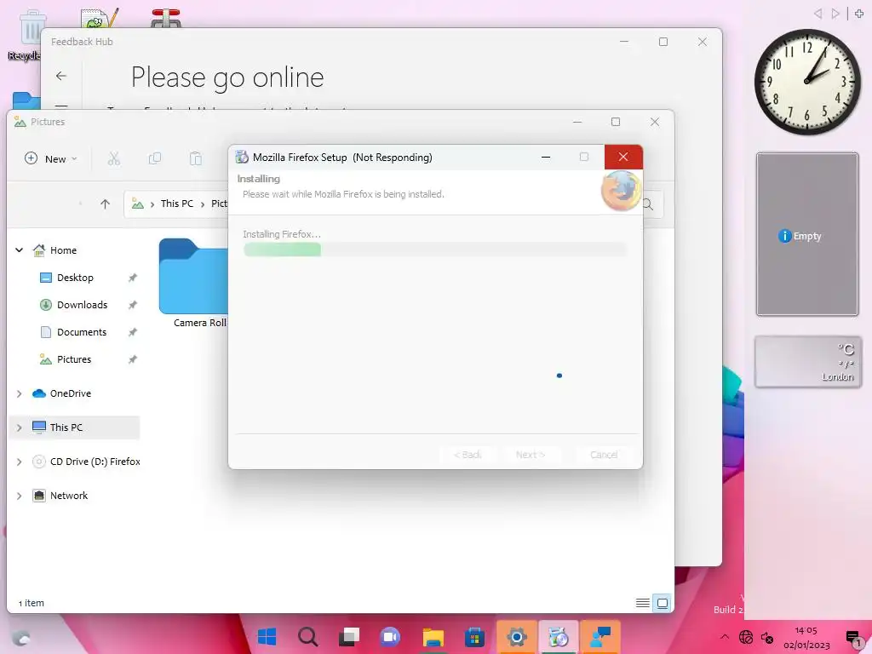Open the Camera Roll folder

pos(193,283)
